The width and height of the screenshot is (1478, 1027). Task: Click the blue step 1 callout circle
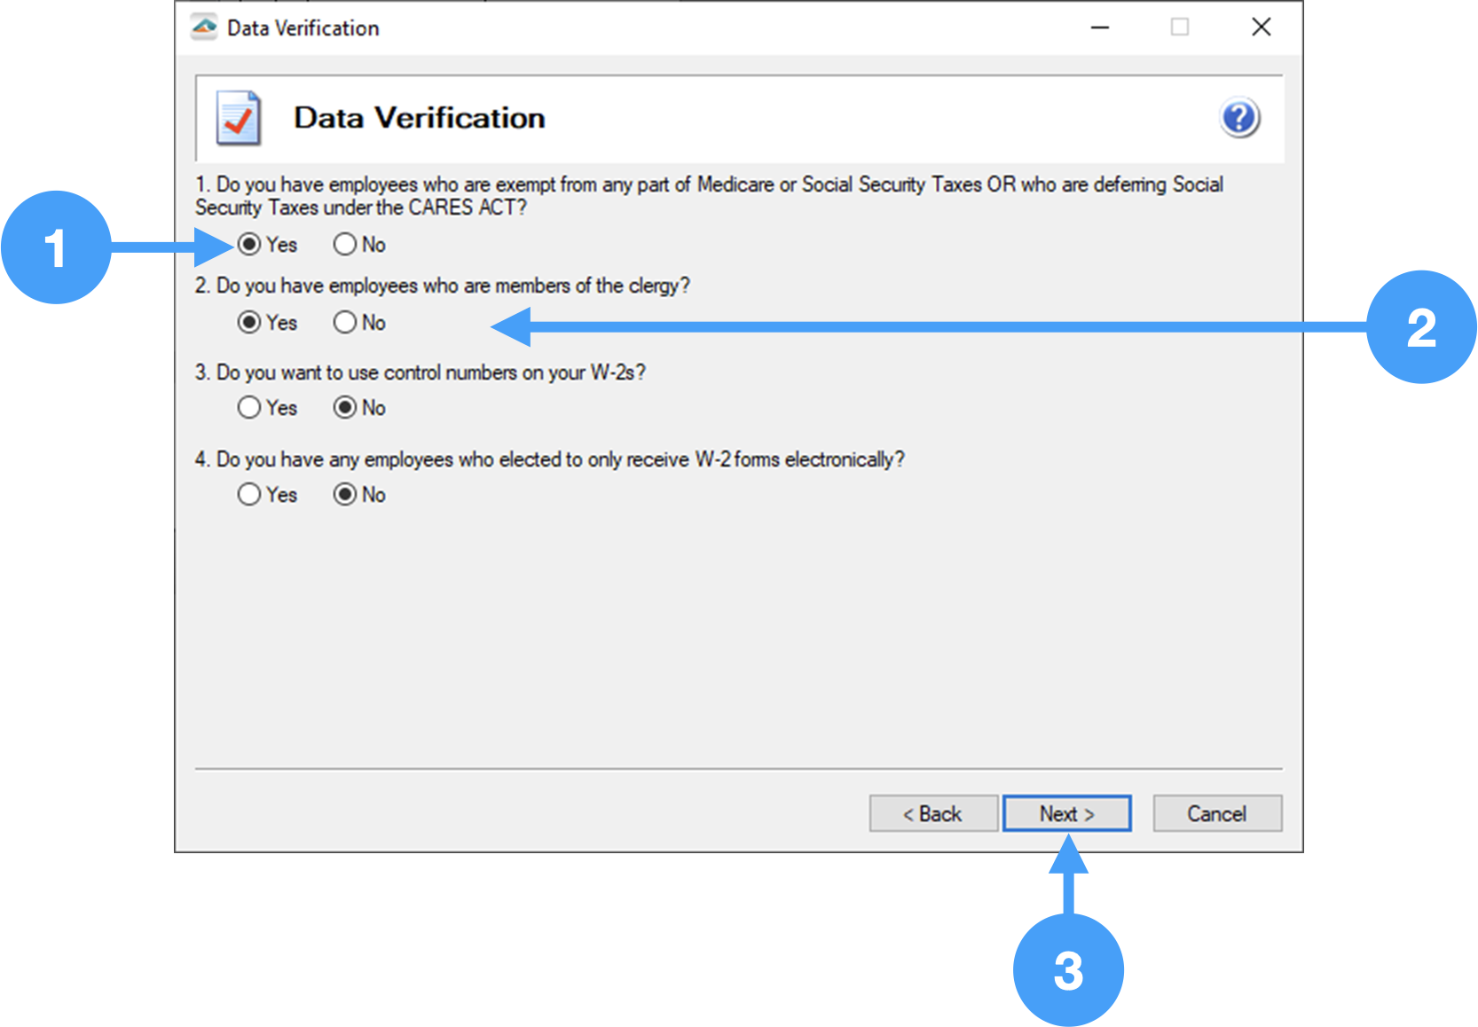(x=56, y=247)
